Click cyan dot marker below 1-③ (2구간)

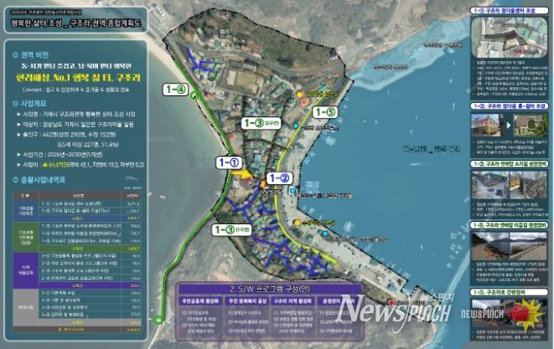coord(295,126)
